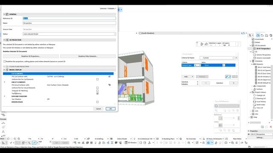Collapse the Schedules tree node in Navigator
The height and width of the screenshot is (153, 273).
(250, 61)
